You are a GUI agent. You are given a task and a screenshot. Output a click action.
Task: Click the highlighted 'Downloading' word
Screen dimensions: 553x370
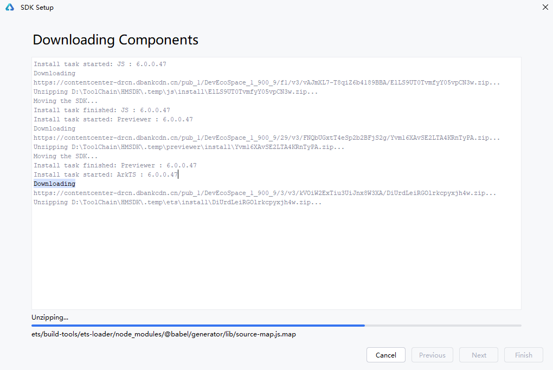point(54,184)
